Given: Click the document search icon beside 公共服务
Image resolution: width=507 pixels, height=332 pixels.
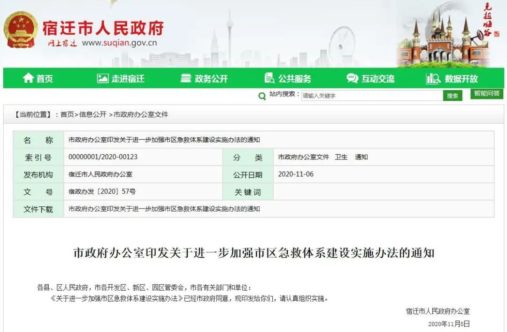Looking at the screenshot, I should click(269, 78).
